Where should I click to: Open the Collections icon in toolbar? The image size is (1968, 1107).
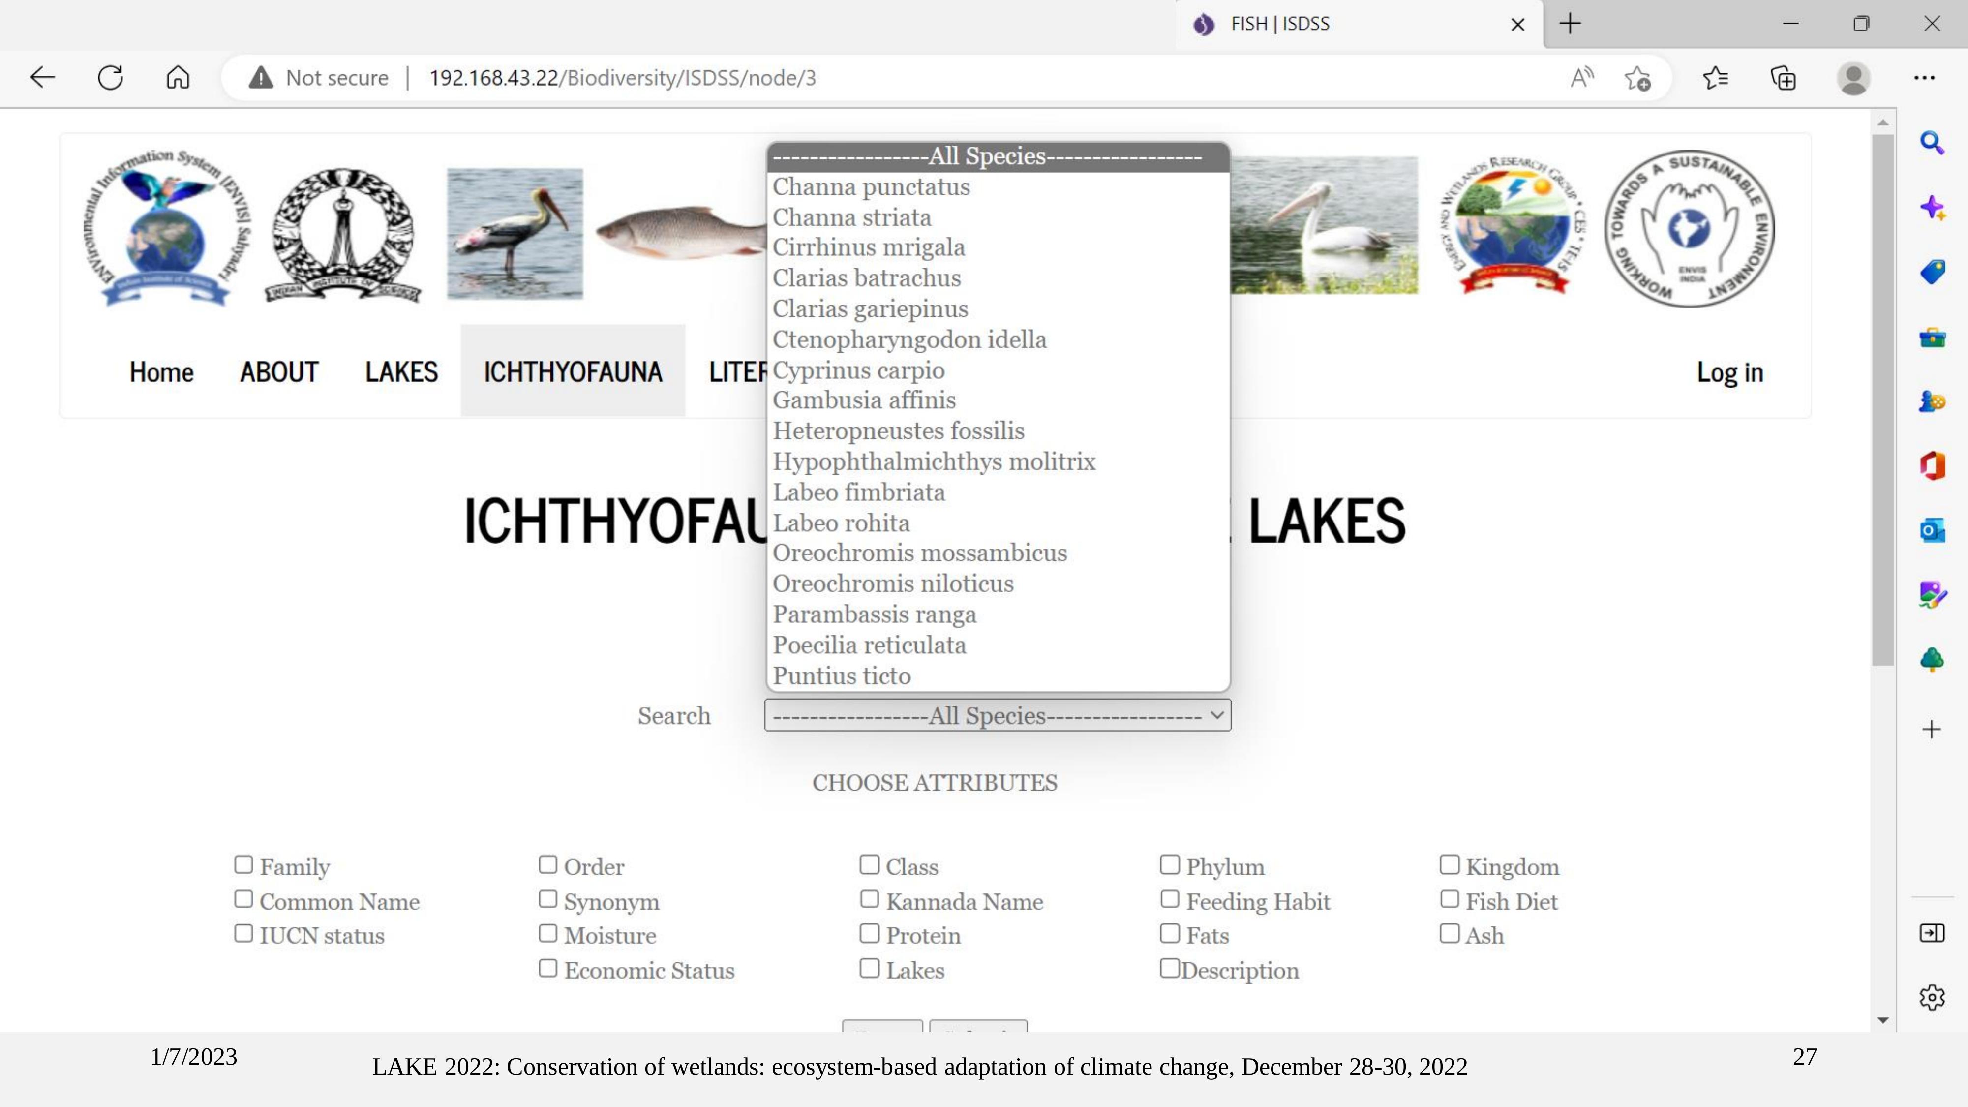pyautogui.click(x=1783, y=78)
